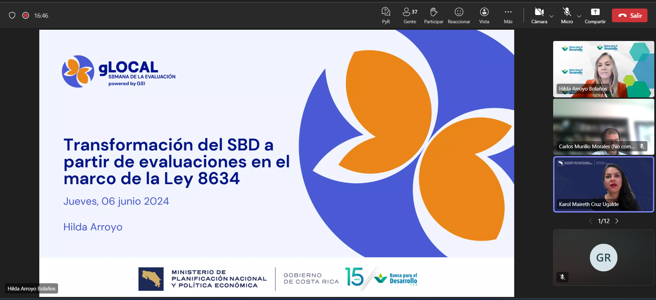Open the Reaccionar emoji reactions
Image resolution: width=656 pixels, height=300 pixels.
tap(459, 15)
